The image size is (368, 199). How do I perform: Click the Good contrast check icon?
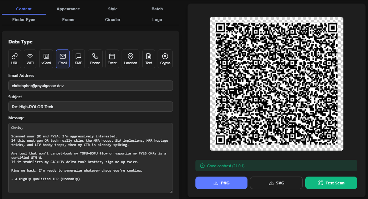click(x=202, y=166)
